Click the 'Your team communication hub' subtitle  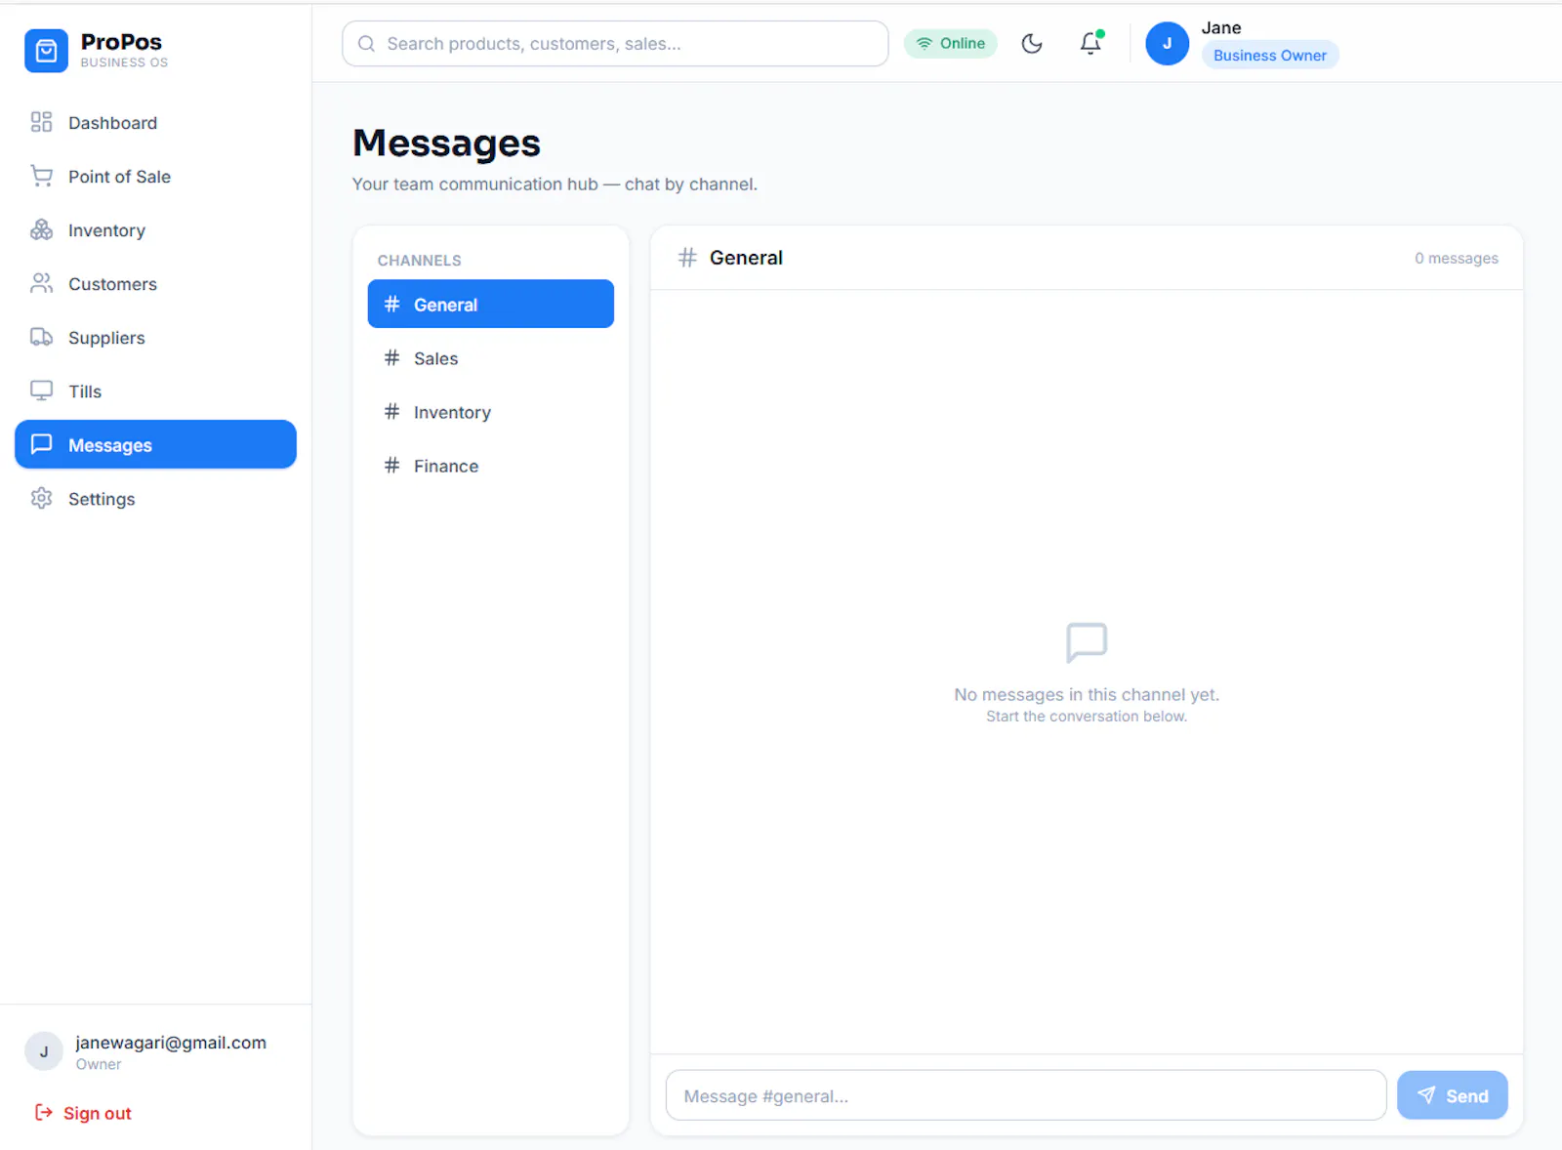(x=555, y=184)
